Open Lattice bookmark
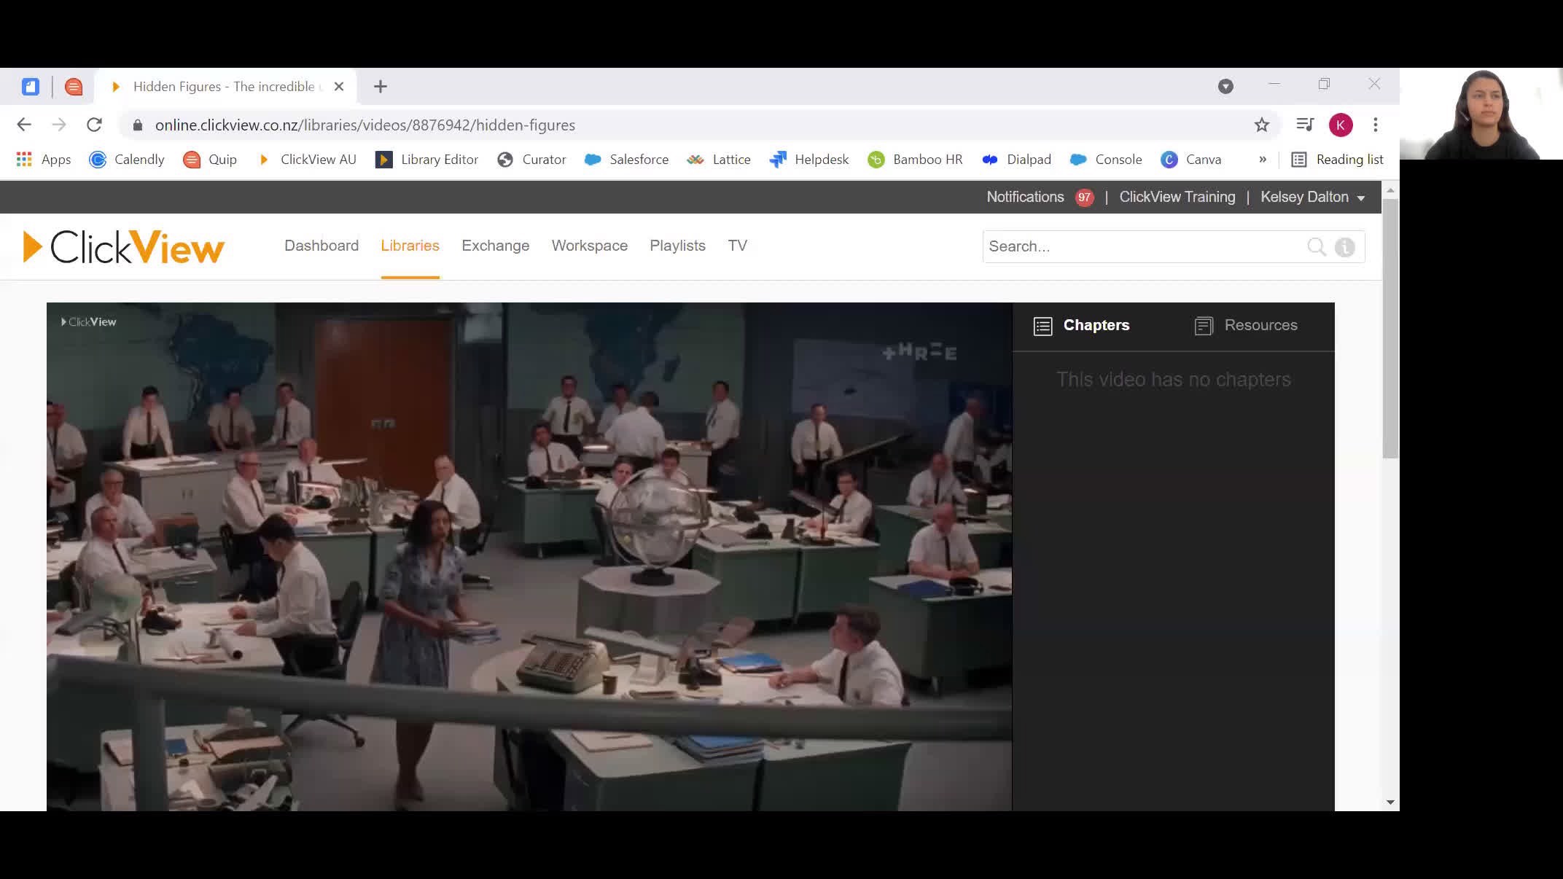This screenshot has width=1563, height=879. pos(719,160)
